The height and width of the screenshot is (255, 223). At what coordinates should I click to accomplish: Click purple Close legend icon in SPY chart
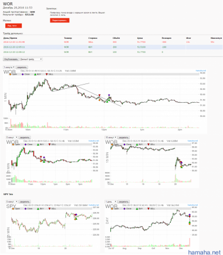pyautogui.click(x=25, y=209)
